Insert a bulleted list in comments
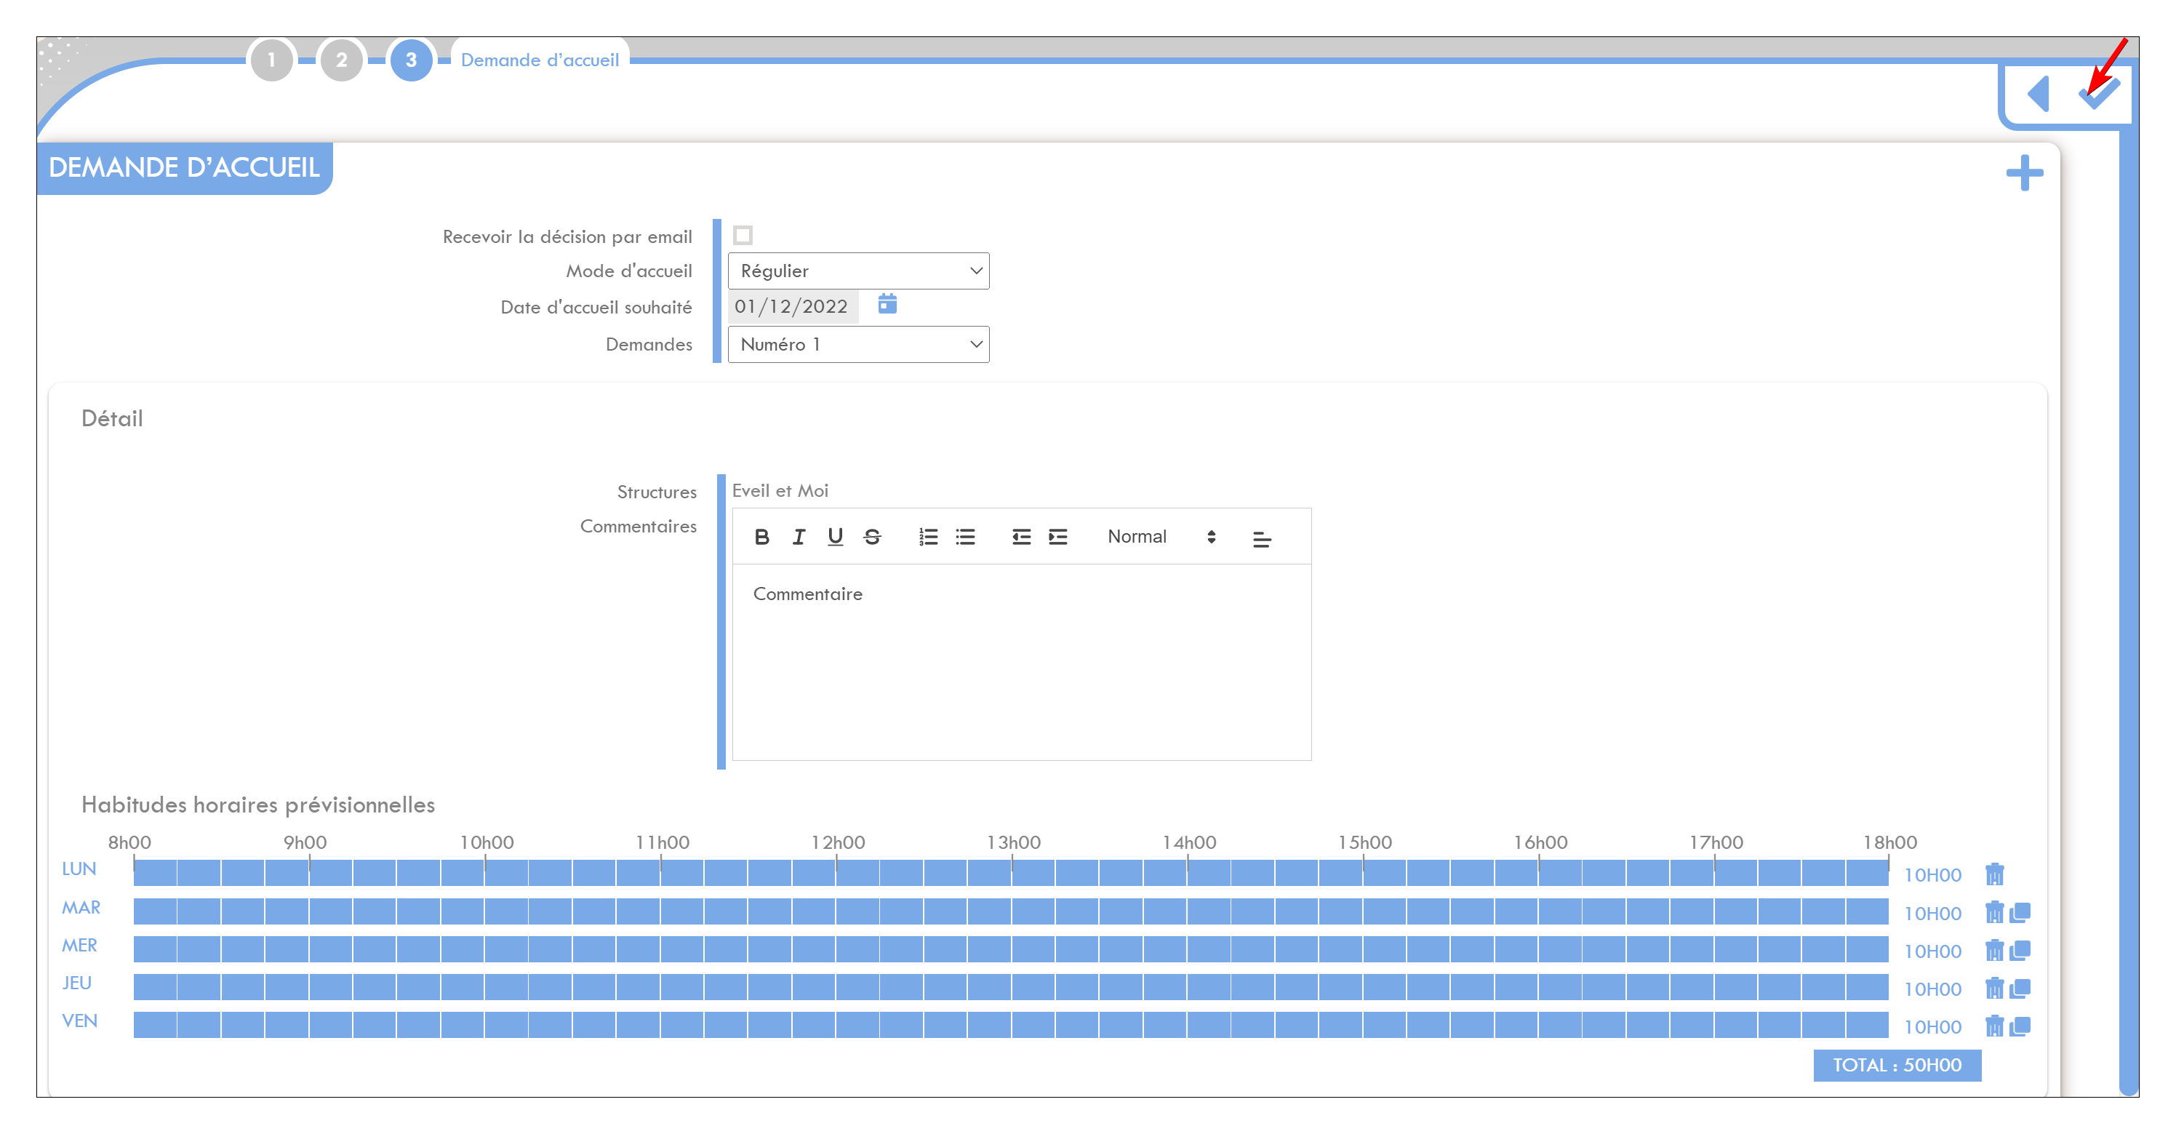The width and height of the screenshot is (2176, 1134). point(966,537)
